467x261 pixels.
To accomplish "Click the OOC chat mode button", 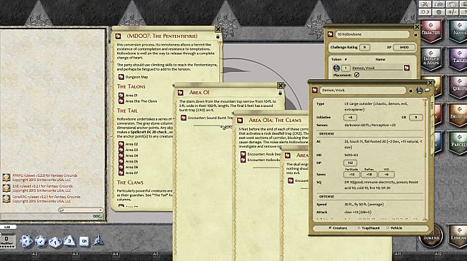I will click(97, 216).
